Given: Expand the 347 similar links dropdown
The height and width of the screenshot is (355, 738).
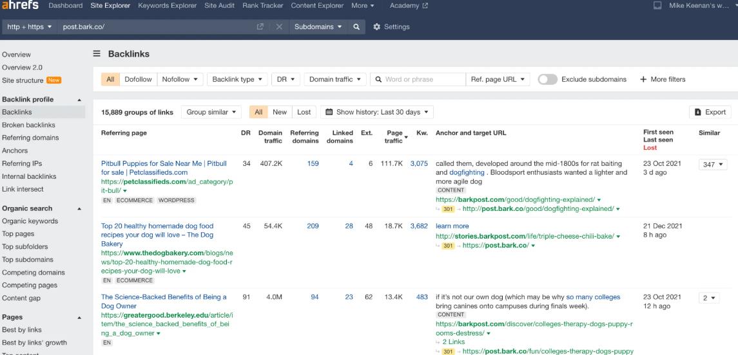Looking at the screenshot, I should (x=713, y=165).
